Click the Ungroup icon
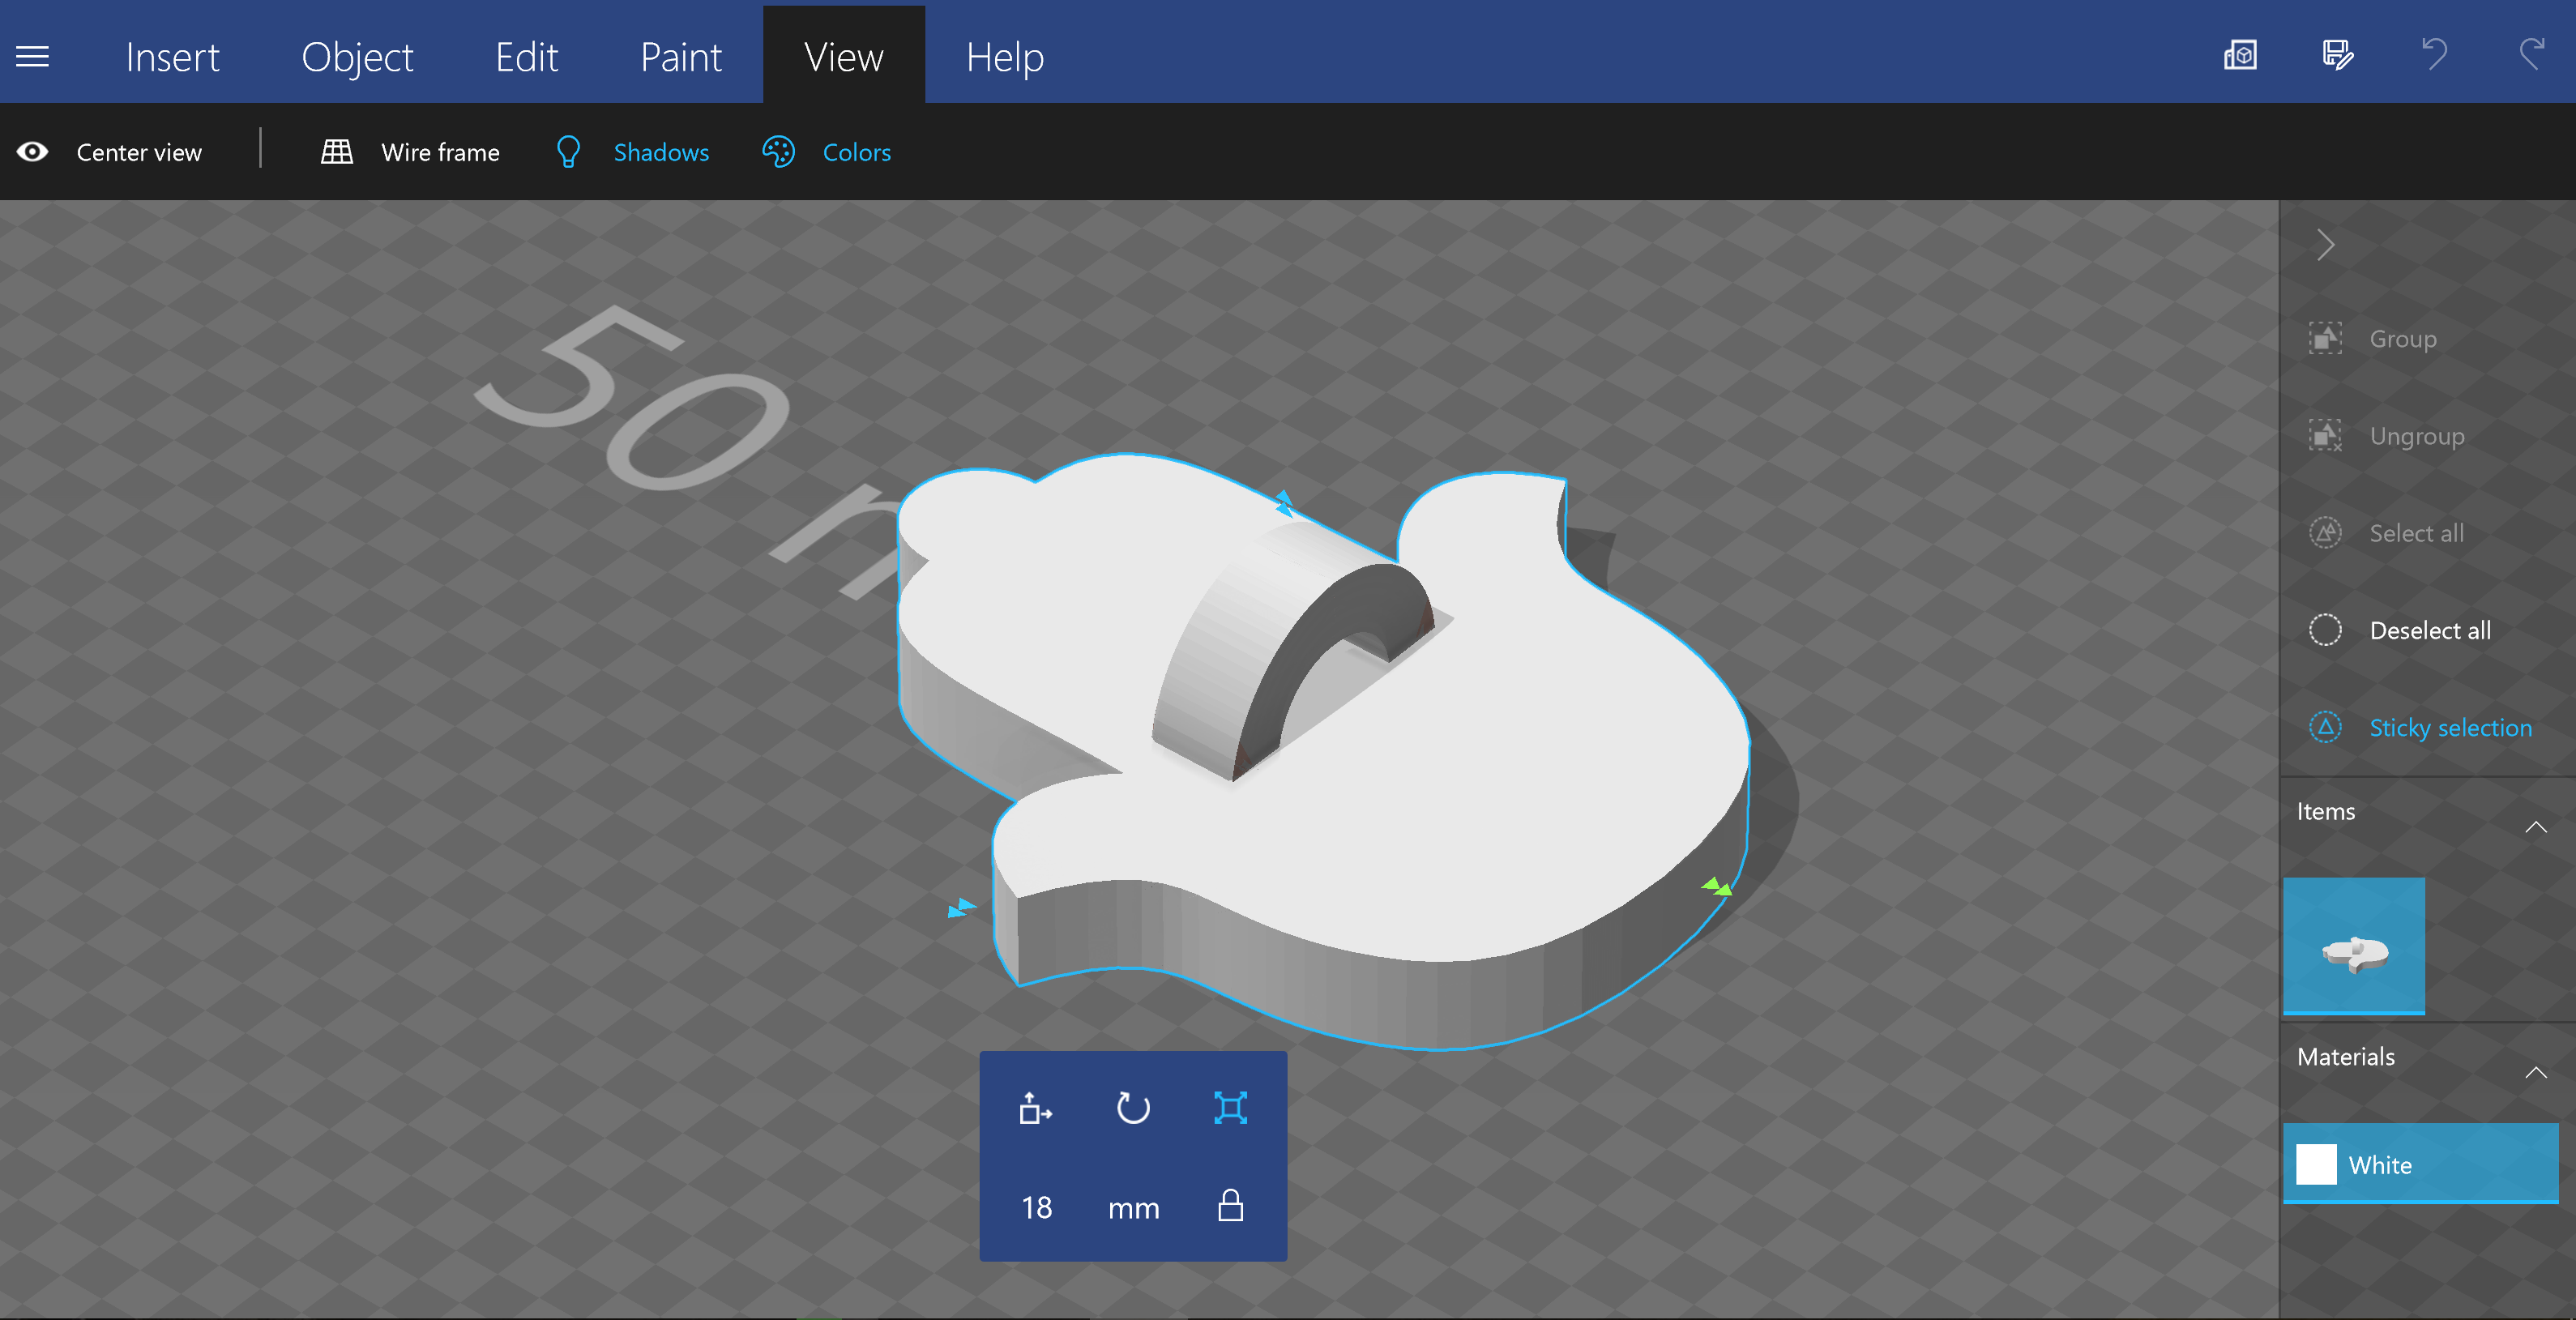 (2325, 435)
